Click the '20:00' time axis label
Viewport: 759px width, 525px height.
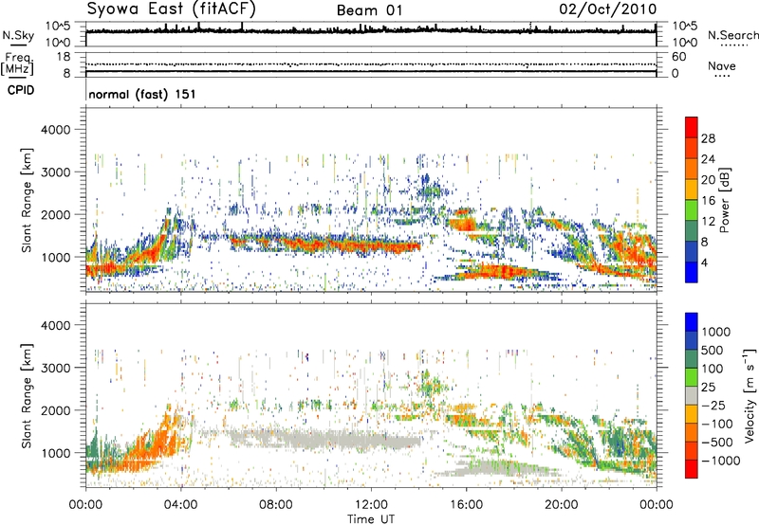(562, 505)
